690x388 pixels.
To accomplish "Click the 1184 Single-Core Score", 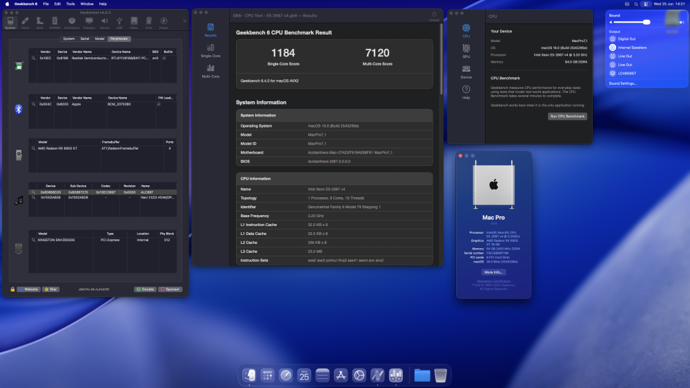I will click(283, 53).
